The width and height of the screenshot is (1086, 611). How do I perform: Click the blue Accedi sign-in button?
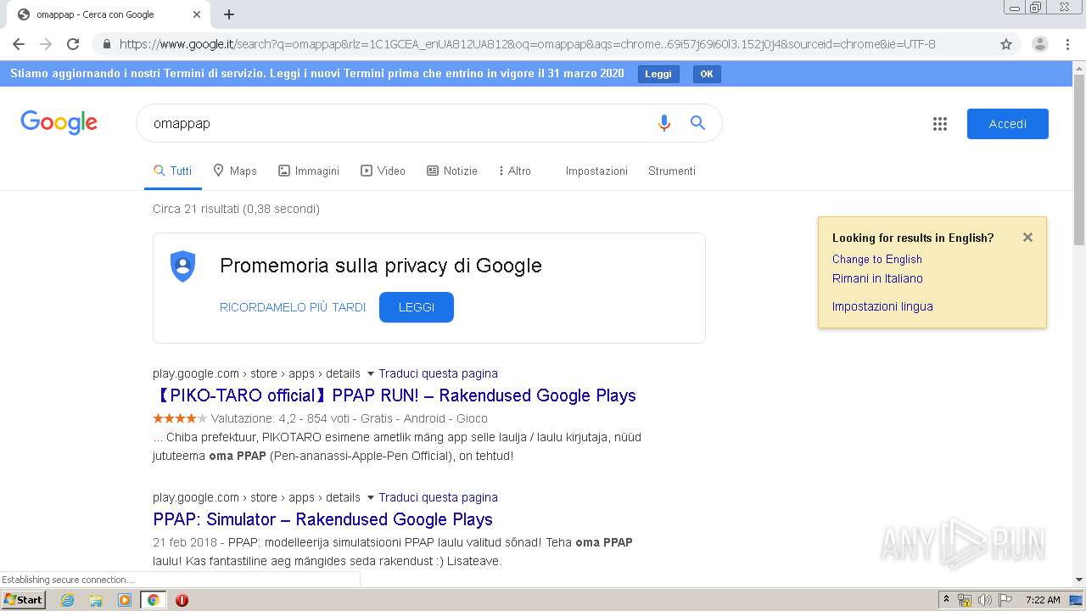[1008, 124]
